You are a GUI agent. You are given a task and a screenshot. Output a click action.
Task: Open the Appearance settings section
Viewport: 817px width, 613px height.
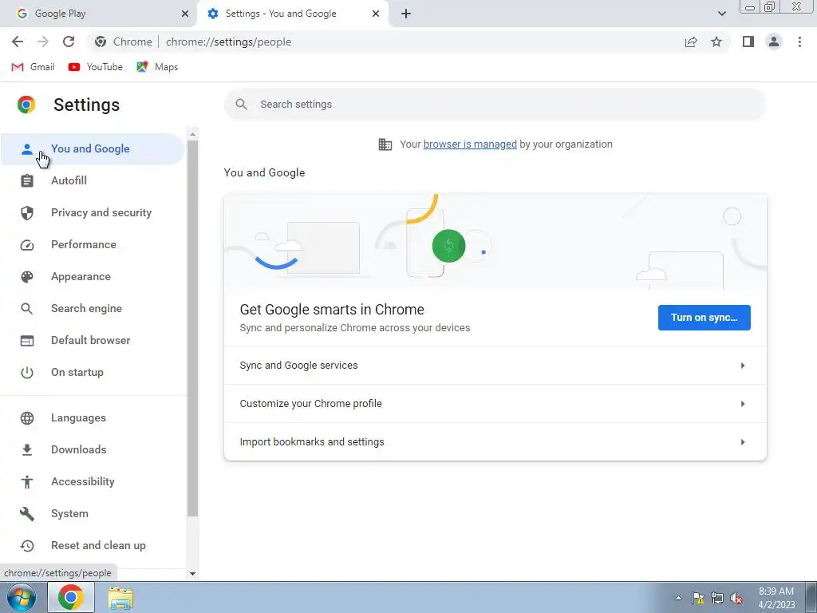coord(93,277)
